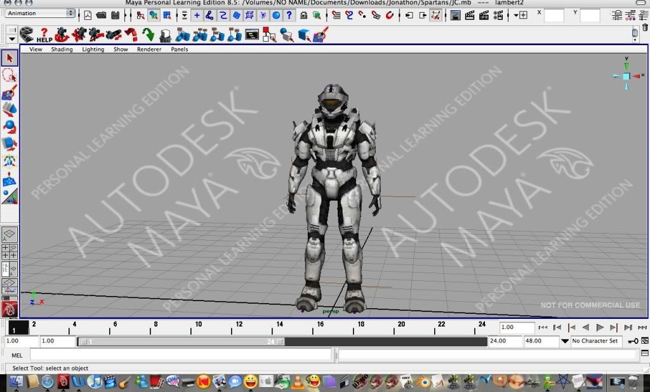Open the View menu in viewport panel
This screenshot has height=392, width=650.
(x=36, y=50)
